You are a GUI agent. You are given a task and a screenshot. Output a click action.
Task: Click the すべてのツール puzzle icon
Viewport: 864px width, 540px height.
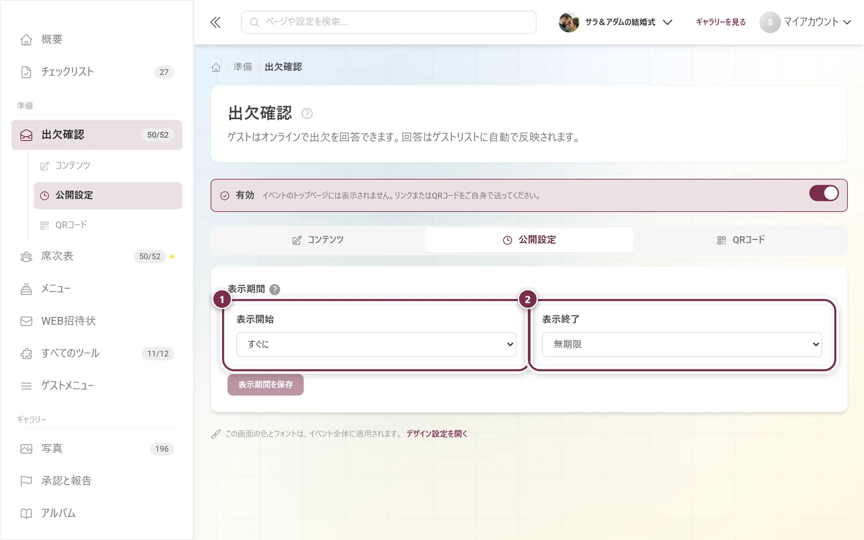pos(26,353)
